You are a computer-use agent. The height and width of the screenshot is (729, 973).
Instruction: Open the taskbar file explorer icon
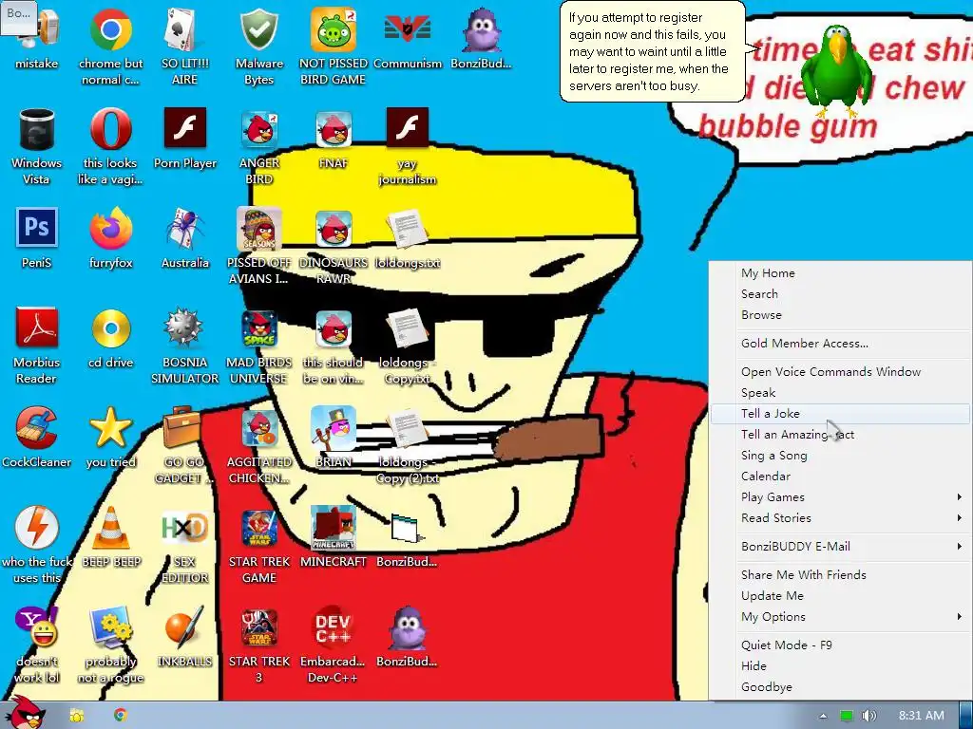pos(76,716)
